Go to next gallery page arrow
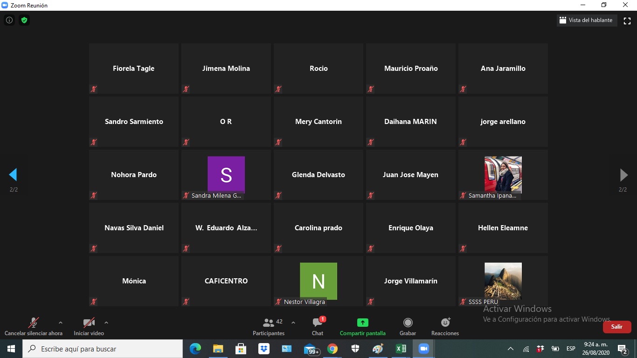This screenshot has width=637, height=358. pyautogui.click(x=623, y=175)
